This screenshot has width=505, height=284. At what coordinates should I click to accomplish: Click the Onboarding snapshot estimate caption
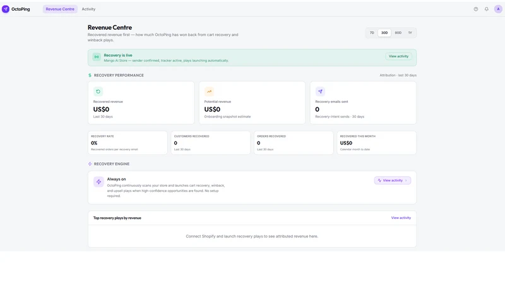coord(227,117)
